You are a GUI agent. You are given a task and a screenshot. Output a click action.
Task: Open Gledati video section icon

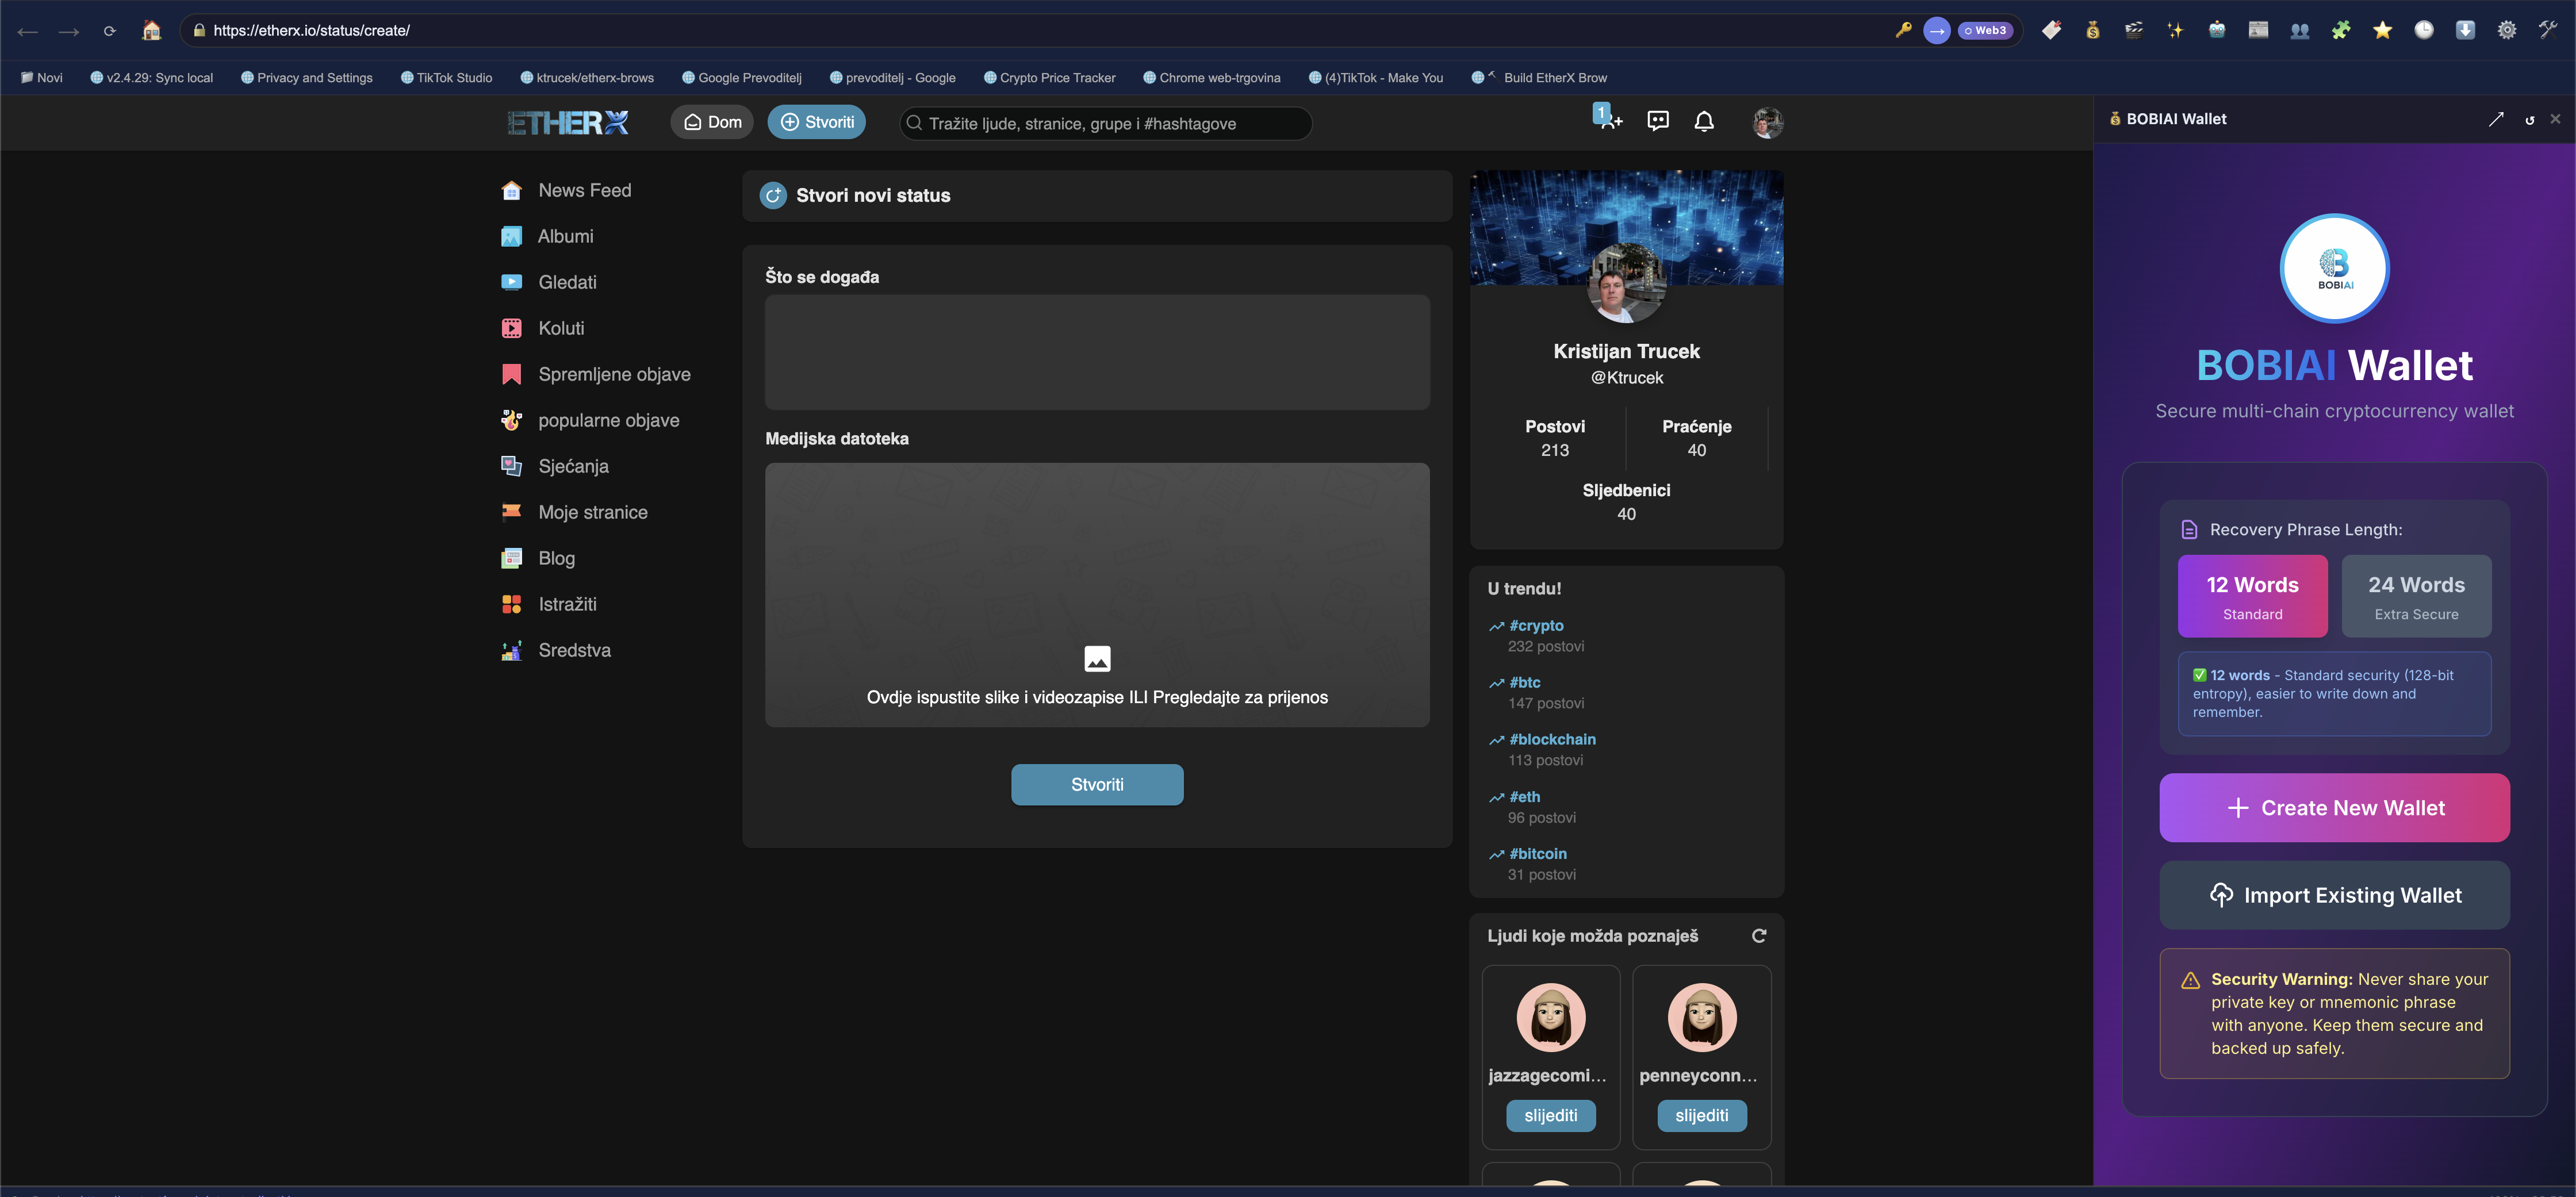coord(512,282)
